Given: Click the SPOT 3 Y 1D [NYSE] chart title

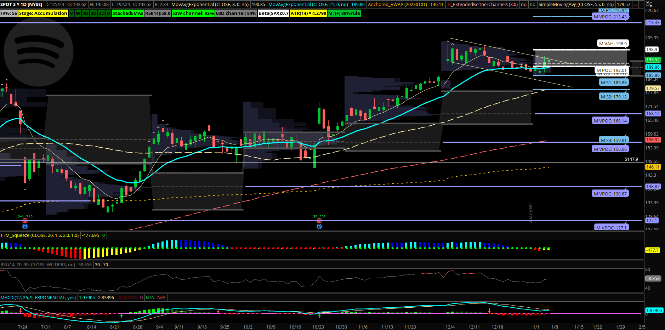Looking at the screenshot, I should (21, 5).
